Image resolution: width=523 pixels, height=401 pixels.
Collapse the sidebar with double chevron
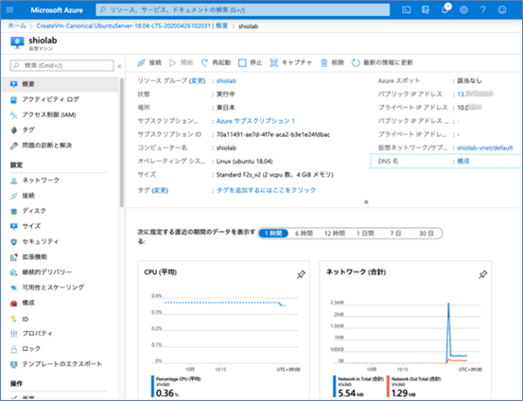tap(119, 65)
